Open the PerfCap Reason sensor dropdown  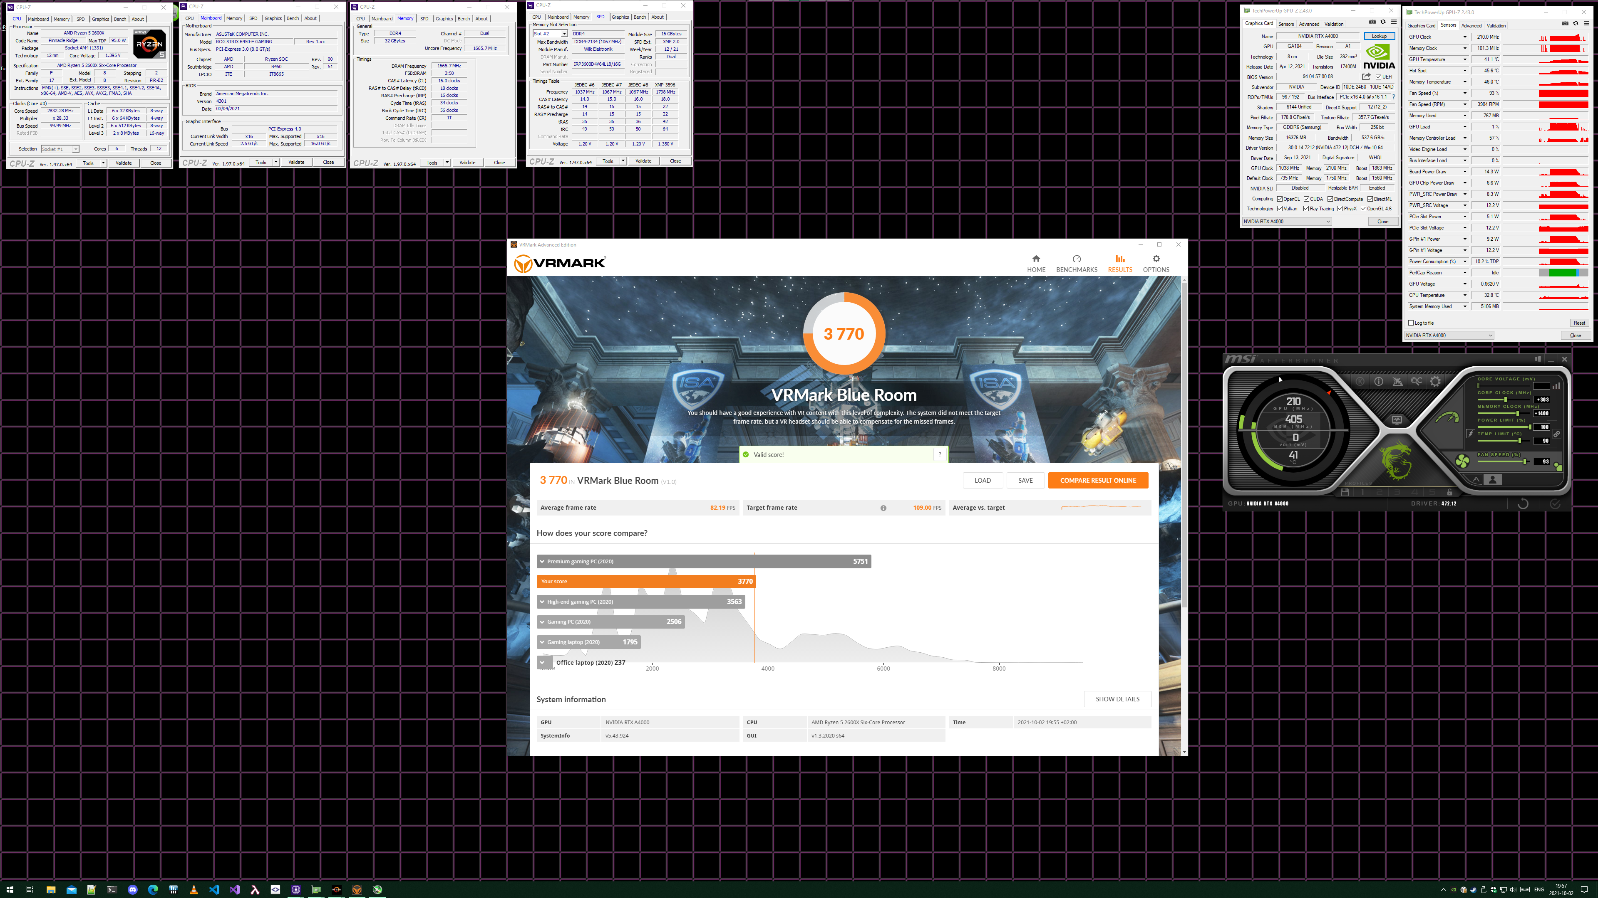[1465, 273]
